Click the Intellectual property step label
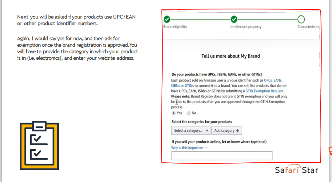This screenshot has height=182, width=332. [x=246, y=27]
